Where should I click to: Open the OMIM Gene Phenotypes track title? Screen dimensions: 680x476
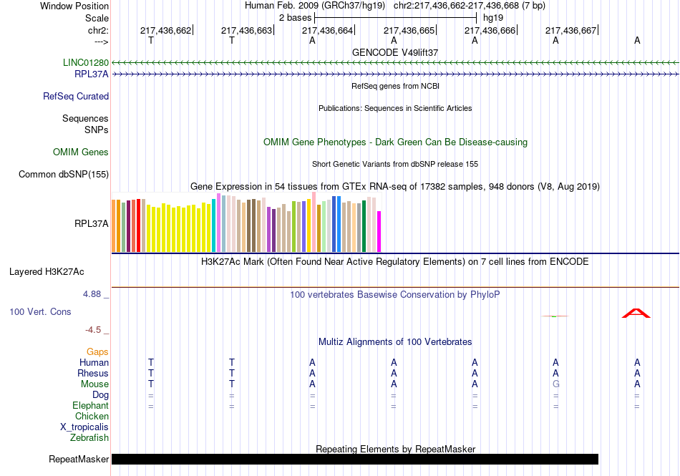click(x=395, y=142)
